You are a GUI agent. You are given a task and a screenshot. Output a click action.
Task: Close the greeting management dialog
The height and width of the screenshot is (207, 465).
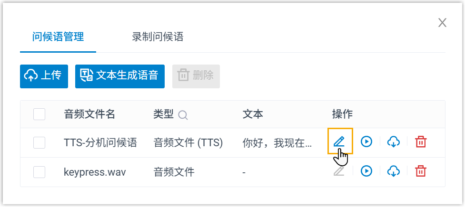point(442,23)
